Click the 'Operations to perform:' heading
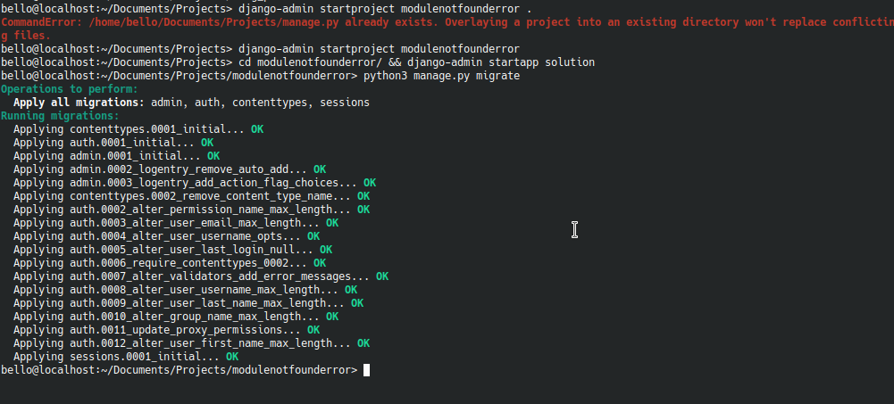 (70, 89)
